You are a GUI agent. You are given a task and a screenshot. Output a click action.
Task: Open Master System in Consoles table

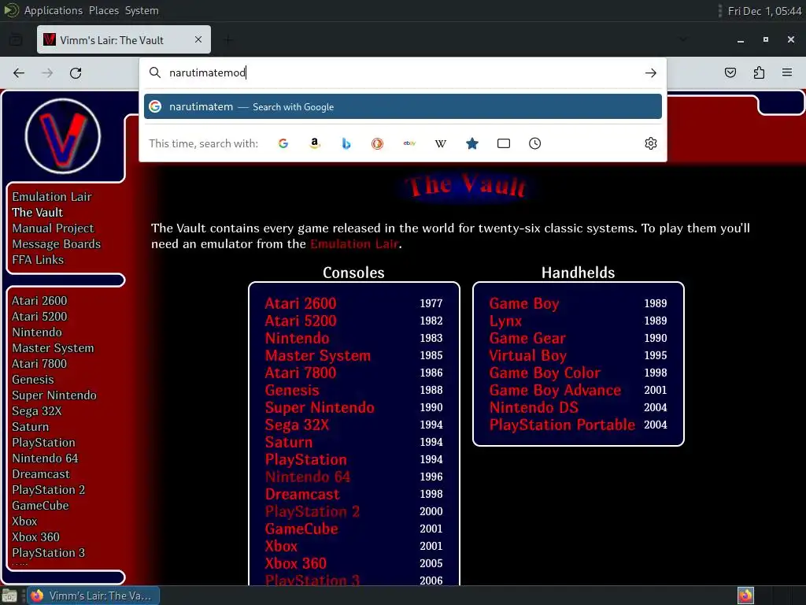[318, 355]
